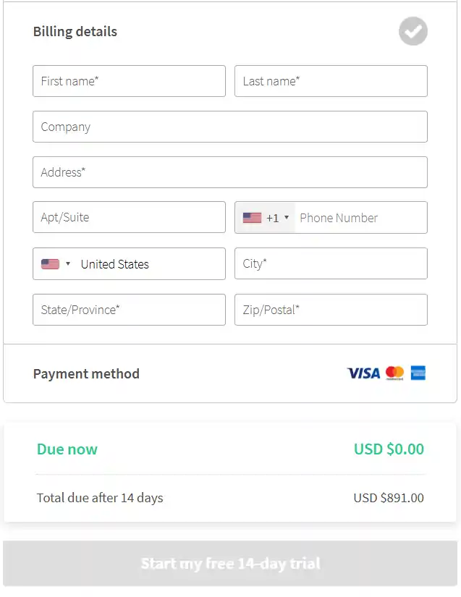The width and height of the screenshot is (461, 597).
Task: Click the Address text field
Action: [x=230, y=172]
